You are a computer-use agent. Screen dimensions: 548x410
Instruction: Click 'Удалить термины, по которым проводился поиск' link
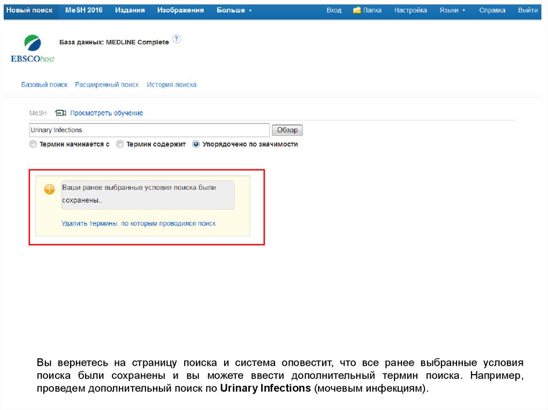pos(139,223)
